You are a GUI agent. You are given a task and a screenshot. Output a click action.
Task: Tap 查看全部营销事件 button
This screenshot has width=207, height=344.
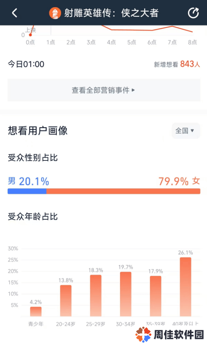coord(104,90)
